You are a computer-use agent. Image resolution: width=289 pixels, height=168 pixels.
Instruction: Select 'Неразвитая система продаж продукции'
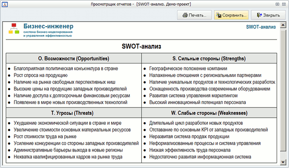coord(189,137)
